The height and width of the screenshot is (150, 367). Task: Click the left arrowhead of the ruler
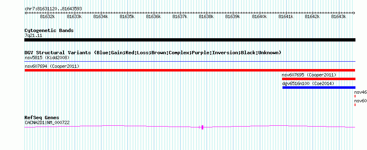pos(26,13)
